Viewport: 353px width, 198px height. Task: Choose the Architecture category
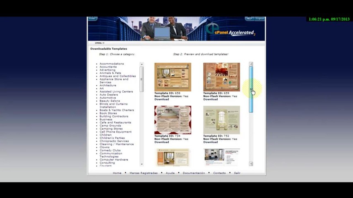[x=108, y=86]
